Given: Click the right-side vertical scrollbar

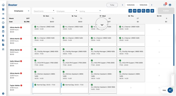Looking at the screenshot, I should [174, 40].
